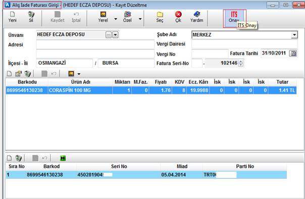Viewport: 305px width, 199px height.
Task: Click the Parti No column header
Action: coord(245,166)
